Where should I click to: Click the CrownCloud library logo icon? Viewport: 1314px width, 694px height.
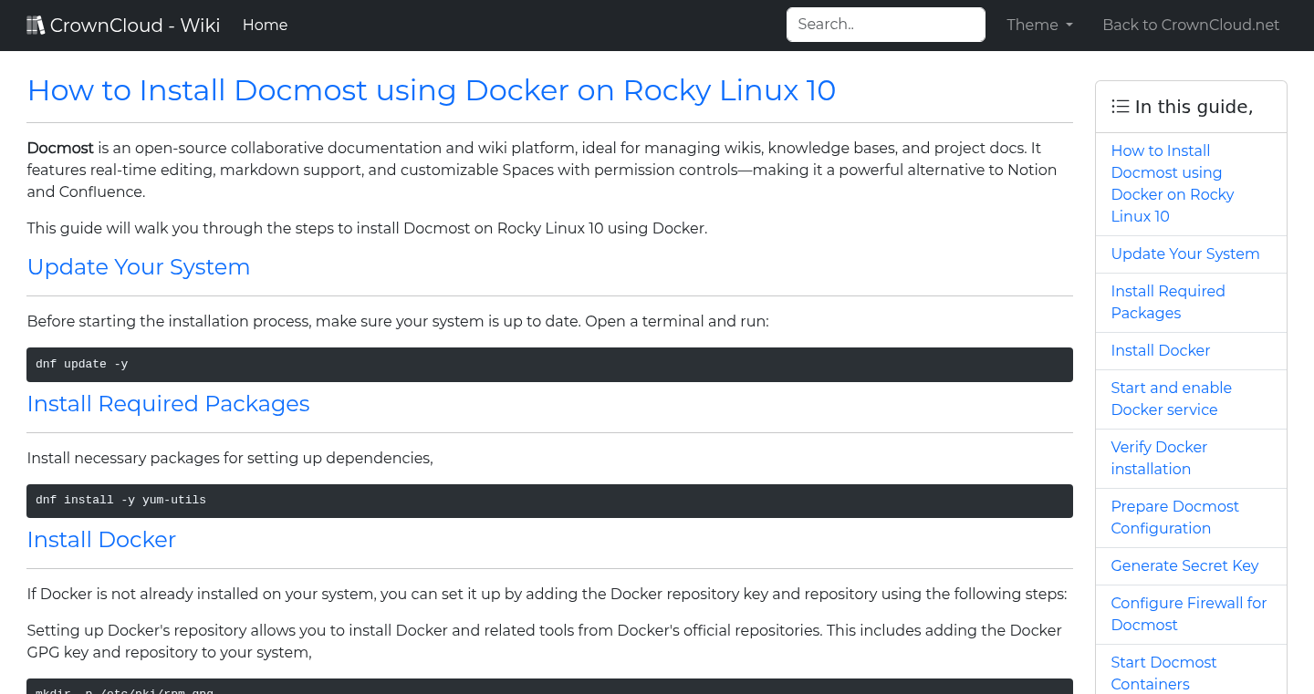[36, 24]
